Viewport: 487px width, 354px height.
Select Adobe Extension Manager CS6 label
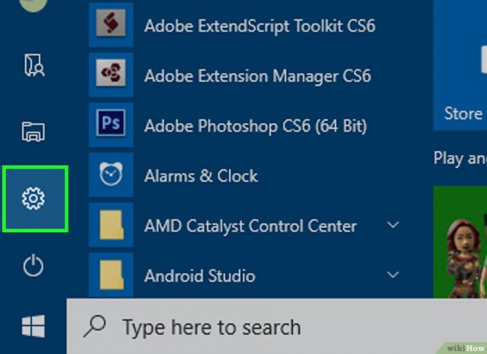257,75
